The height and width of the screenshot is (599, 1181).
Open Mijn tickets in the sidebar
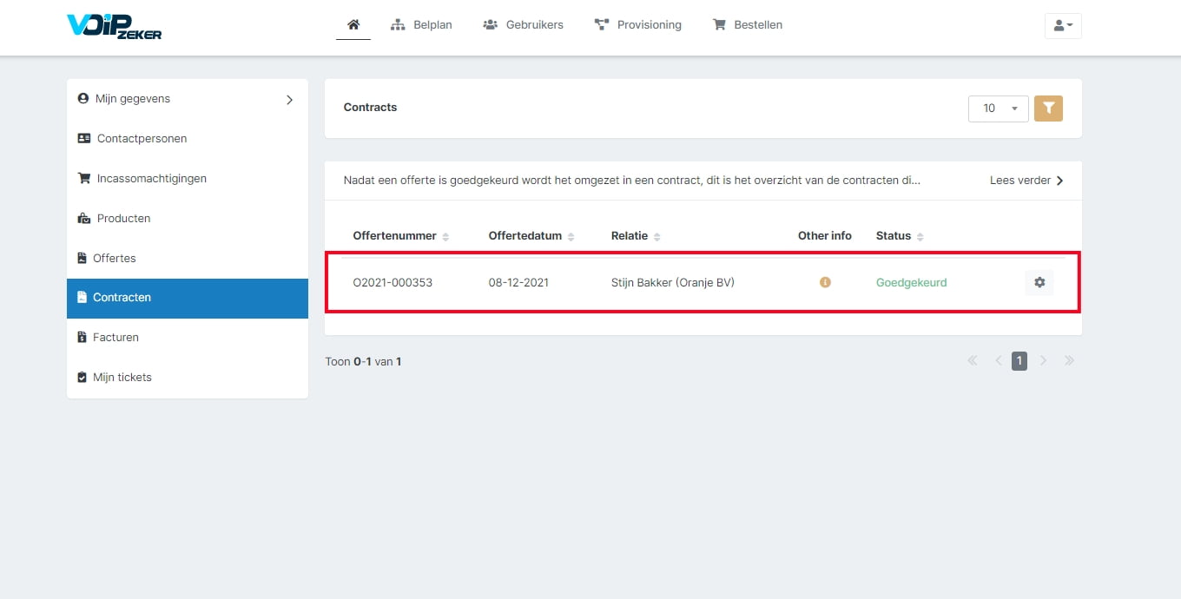pyautogui.click(x=188, y=377)
